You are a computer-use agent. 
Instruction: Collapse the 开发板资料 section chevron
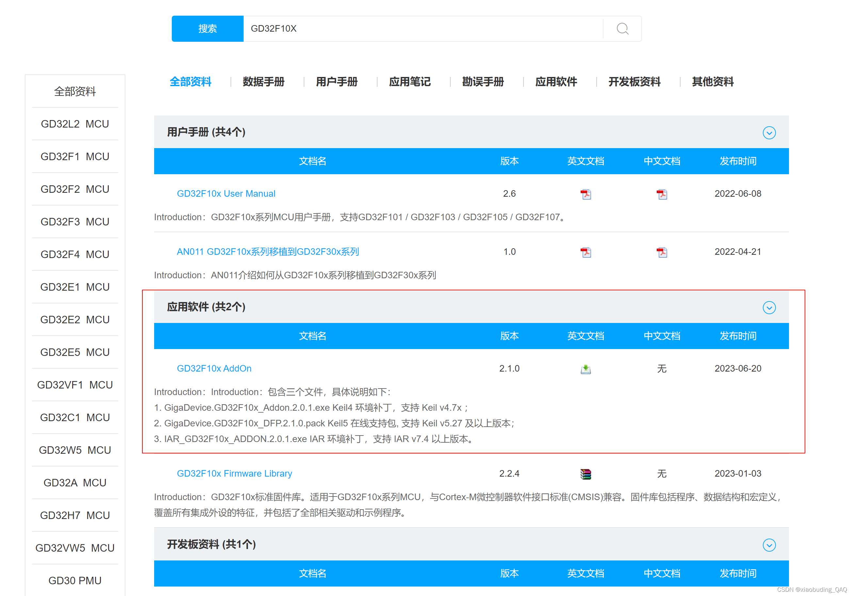[x=769, y=545]
